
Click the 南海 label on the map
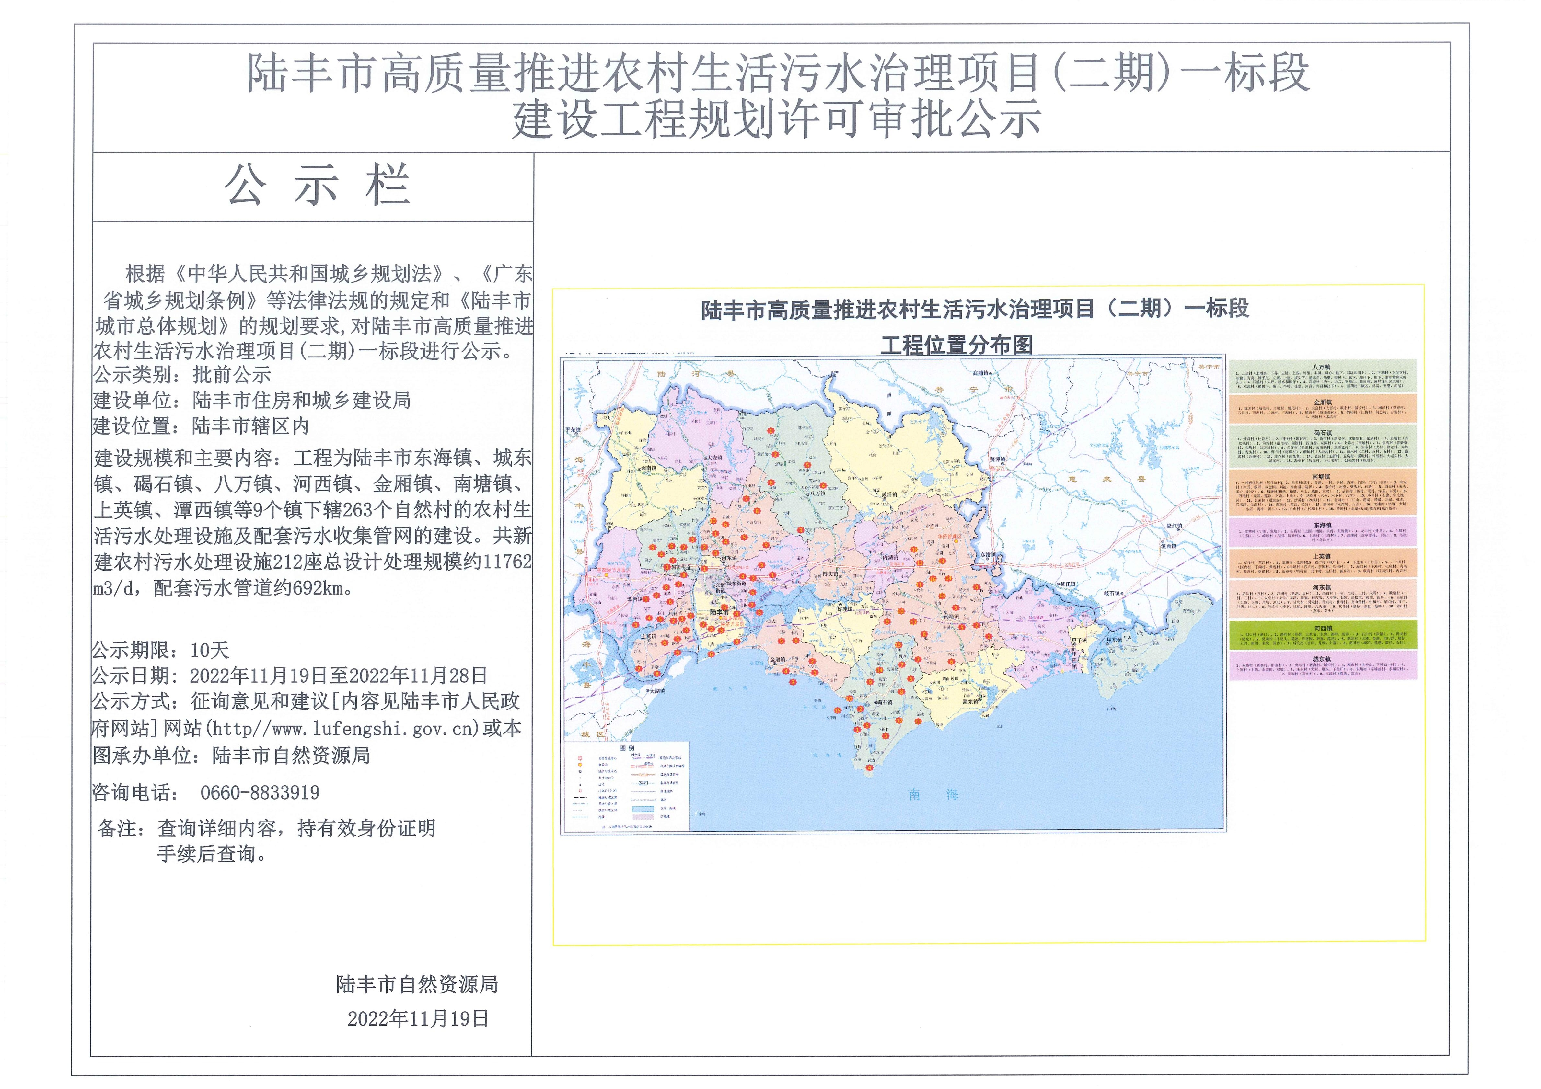pos(932,795)
